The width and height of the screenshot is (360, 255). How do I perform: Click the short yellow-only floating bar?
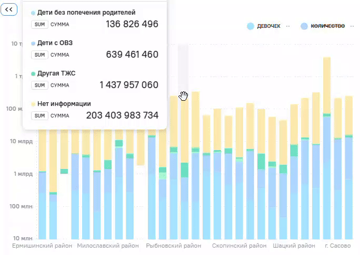(141, 147)
